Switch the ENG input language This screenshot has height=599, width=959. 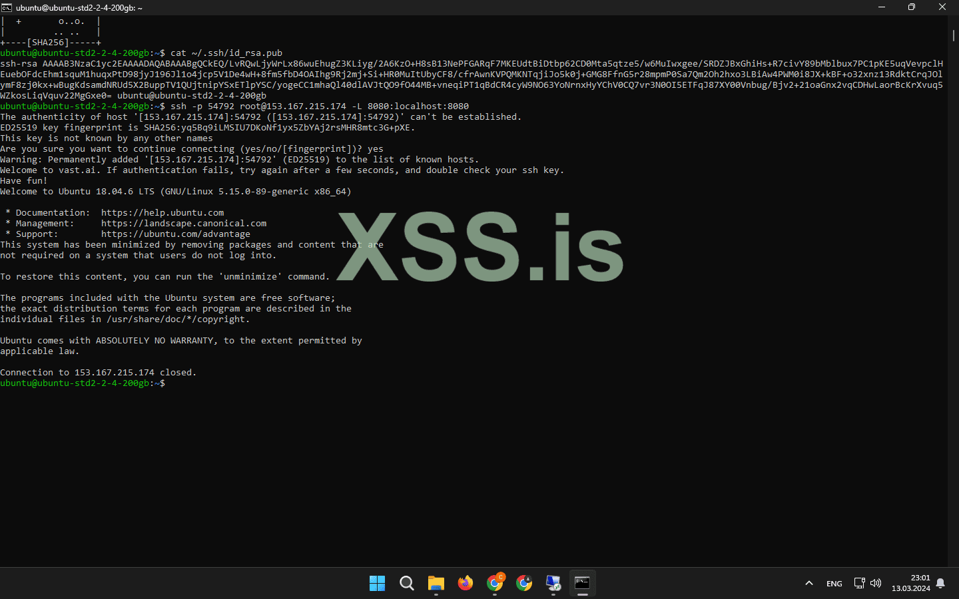pos(834,584)
